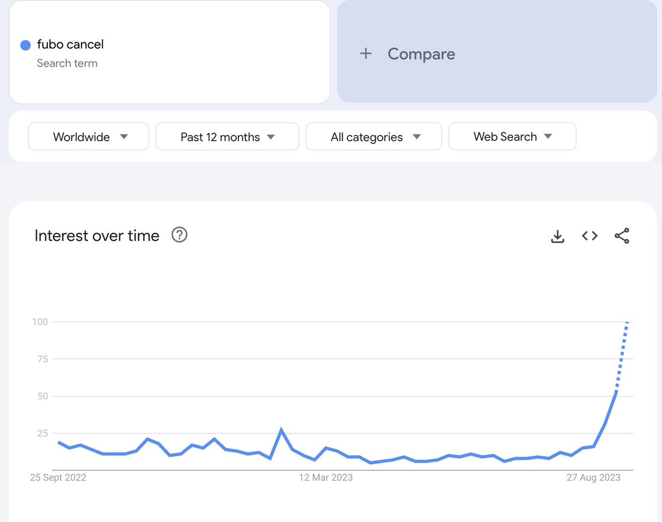Open the Worldwide region dropdown

[x=89, y=137]
